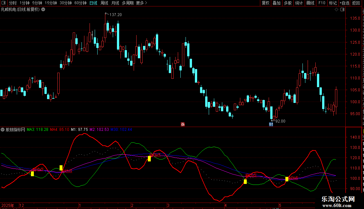Click the 100.0 price axis label
Screen dimensions: 364x209
(x=355, y=102)
